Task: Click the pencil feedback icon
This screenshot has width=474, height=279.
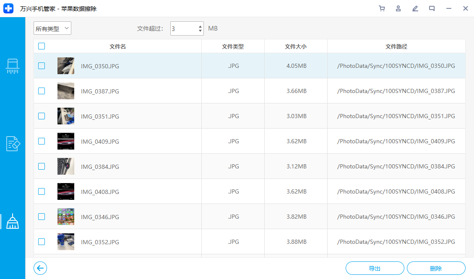Action: pos(415,8)
